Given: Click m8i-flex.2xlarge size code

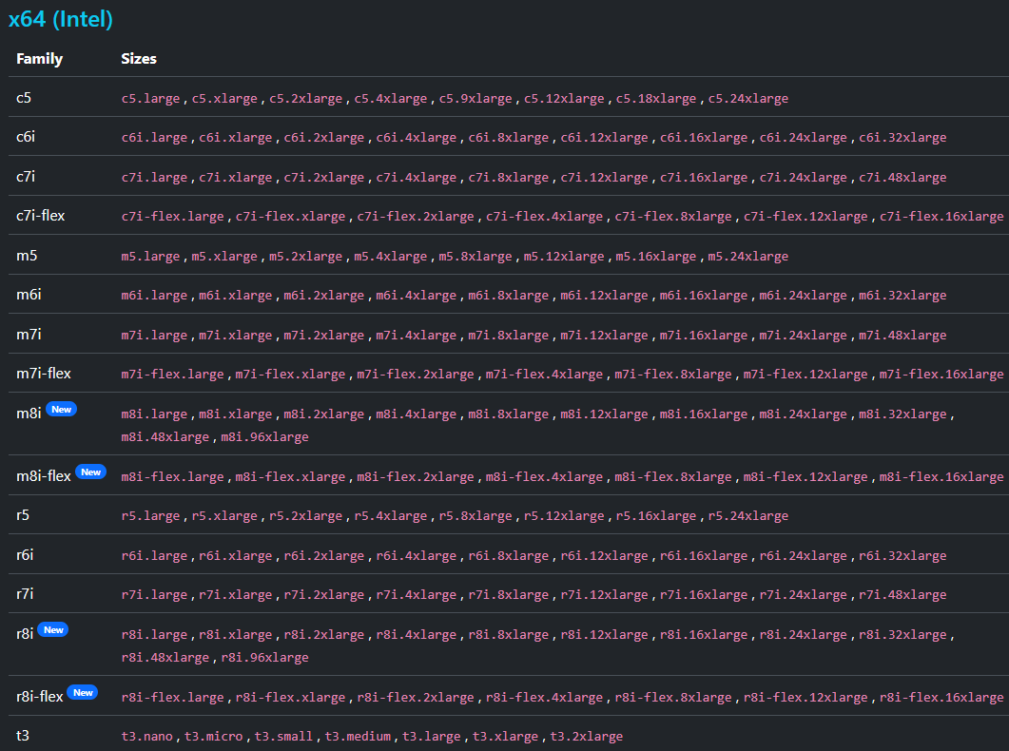Looking at the screenshot, I should pos(416,477).
